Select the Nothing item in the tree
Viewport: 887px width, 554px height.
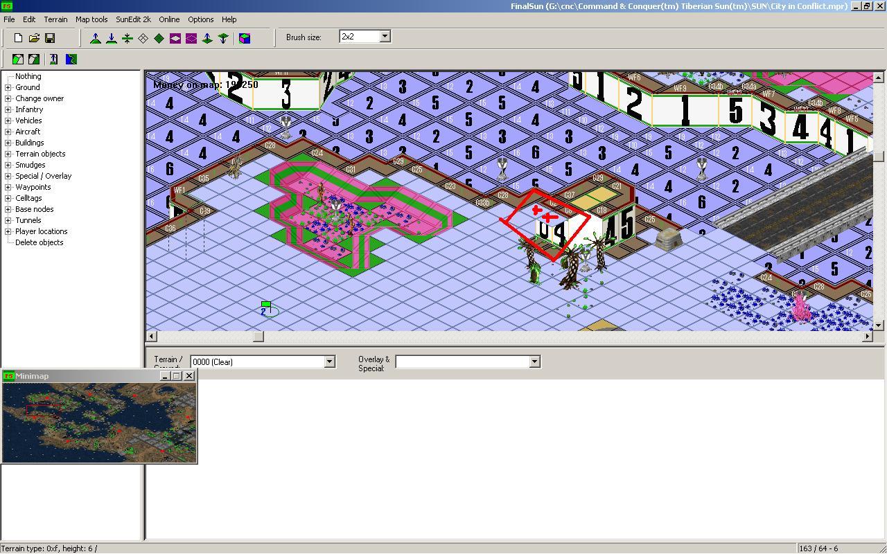tap(28, 76)
